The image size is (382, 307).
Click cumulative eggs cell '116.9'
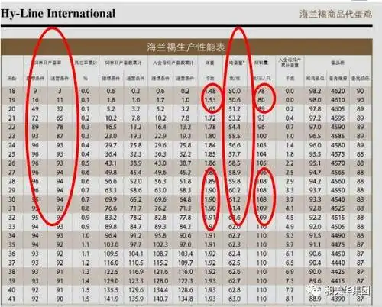136,272
